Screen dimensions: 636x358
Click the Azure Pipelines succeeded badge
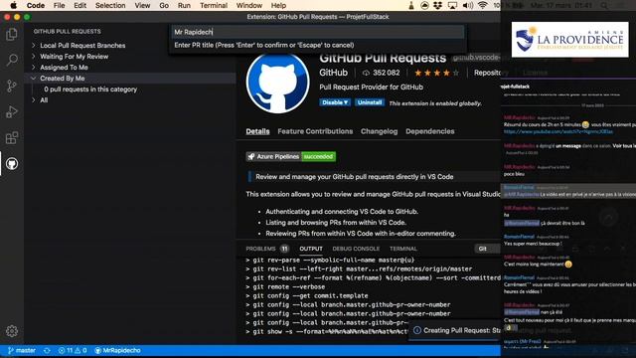[291, 156]
